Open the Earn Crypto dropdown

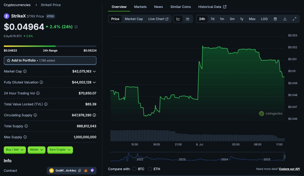click(60, 150)
